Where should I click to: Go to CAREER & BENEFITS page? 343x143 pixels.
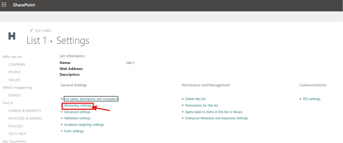25,111
